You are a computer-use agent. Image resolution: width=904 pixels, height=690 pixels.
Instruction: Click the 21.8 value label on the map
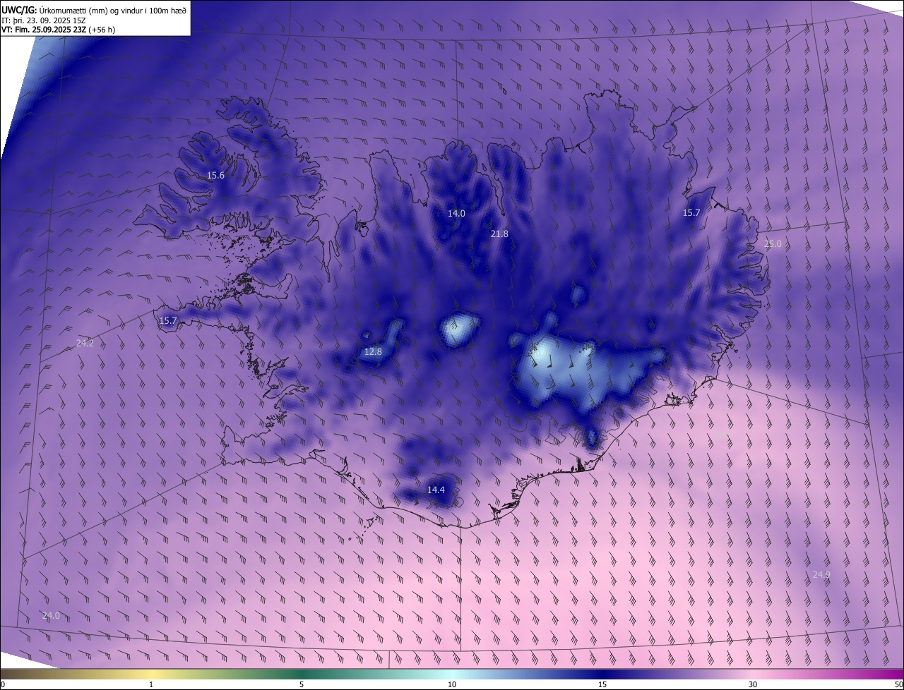499,234
